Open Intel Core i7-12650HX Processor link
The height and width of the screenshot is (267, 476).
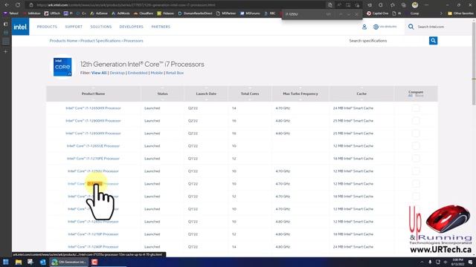pos(93,108)
